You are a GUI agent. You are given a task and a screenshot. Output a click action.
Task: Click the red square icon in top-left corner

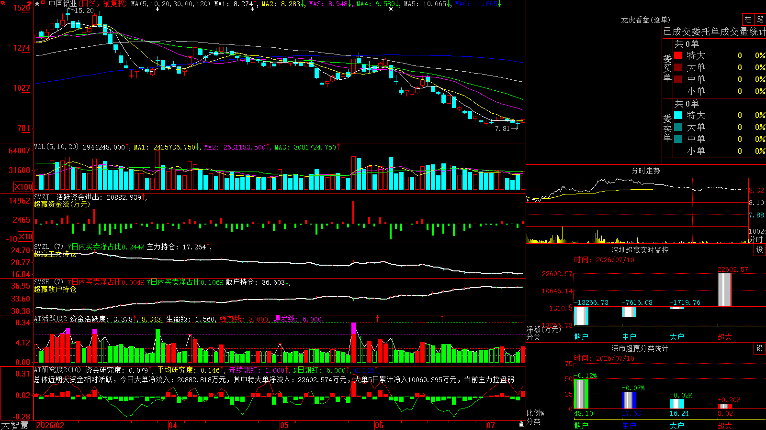3,3
